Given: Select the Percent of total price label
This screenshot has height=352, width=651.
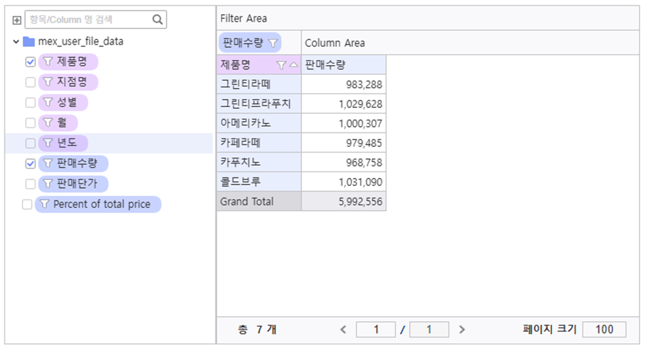Looking at the screenshot, I should [102, 204].
